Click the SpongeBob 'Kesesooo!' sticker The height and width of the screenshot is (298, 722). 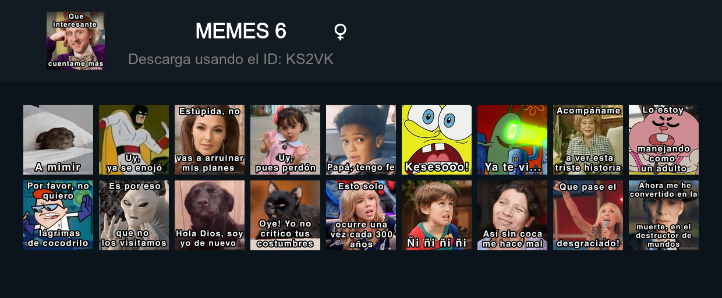pos(437,140)
